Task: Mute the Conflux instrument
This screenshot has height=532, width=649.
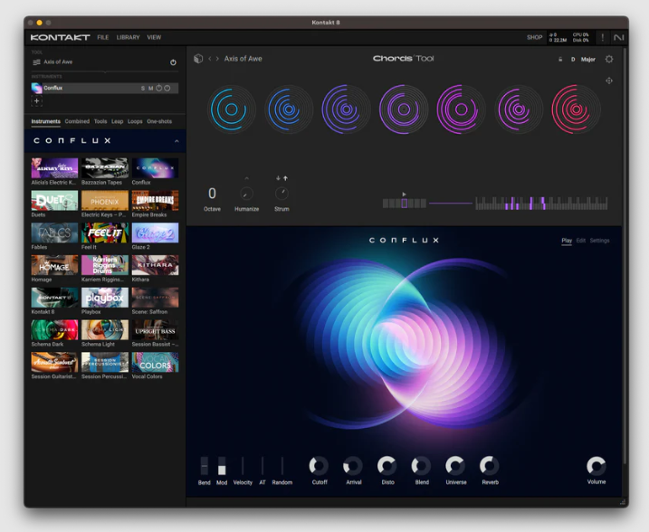Action: [150, 88]
